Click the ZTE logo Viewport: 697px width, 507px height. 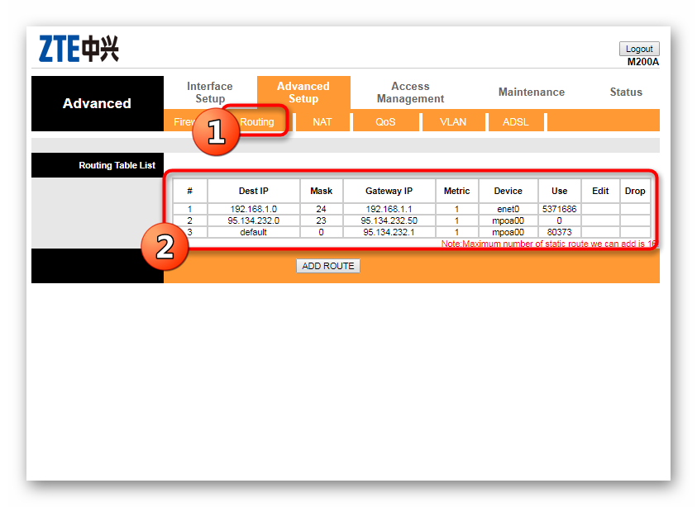[79, 49]
